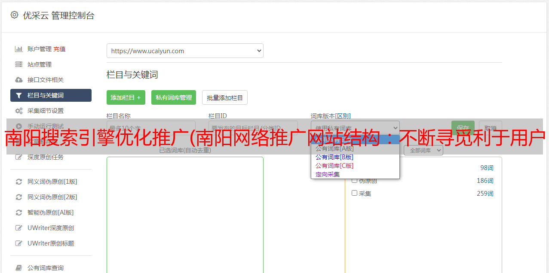Screen dimensions: 549x273
Task: Click the refresh icon for 智能伪原创[AI版]
Action: coord(18,212)
